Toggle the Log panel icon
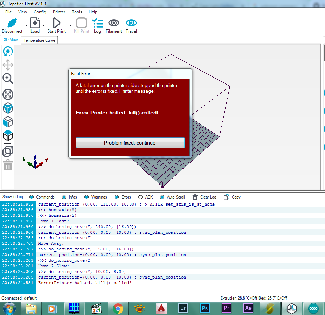Viewport: 325px width, 315px height. point(98,23)
